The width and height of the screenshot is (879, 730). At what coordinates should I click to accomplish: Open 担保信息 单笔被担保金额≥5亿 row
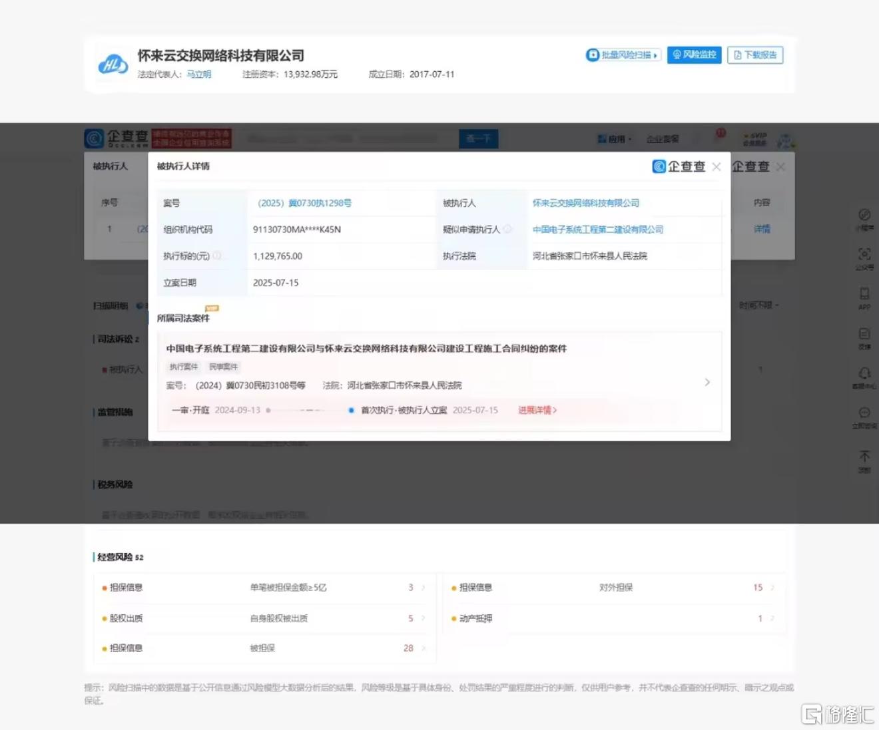point(264,588)
